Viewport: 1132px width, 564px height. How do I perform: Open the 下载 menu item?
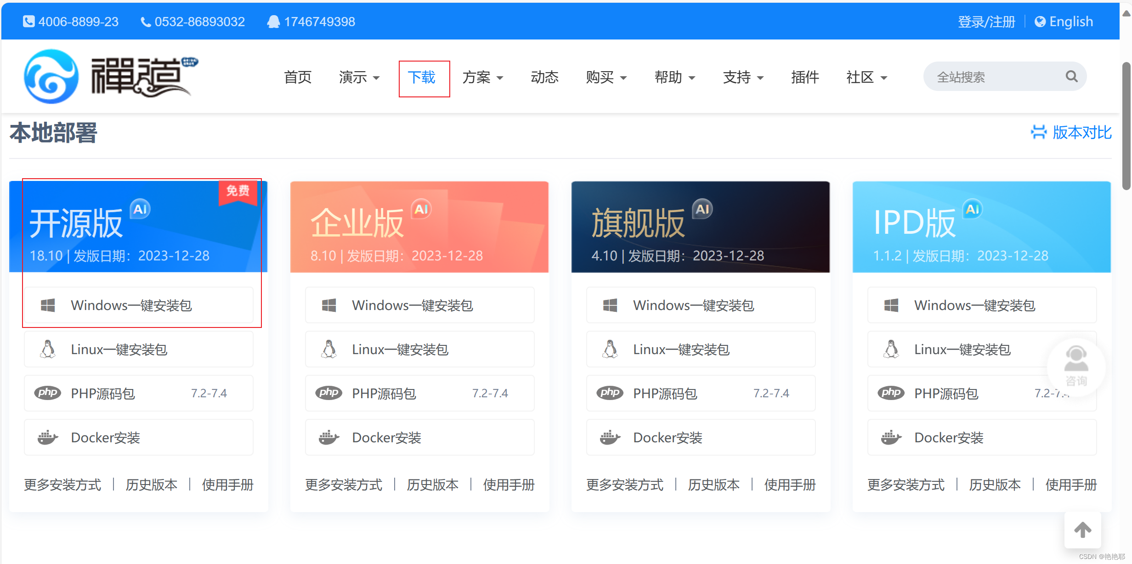tap(422, 77)
